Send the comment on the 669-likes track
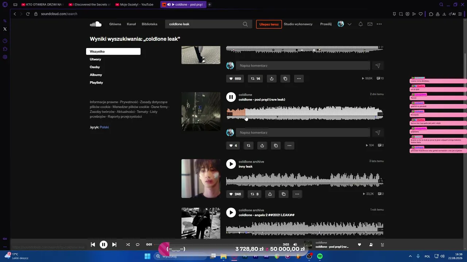 pyautogui.click(x=378, y=65)
